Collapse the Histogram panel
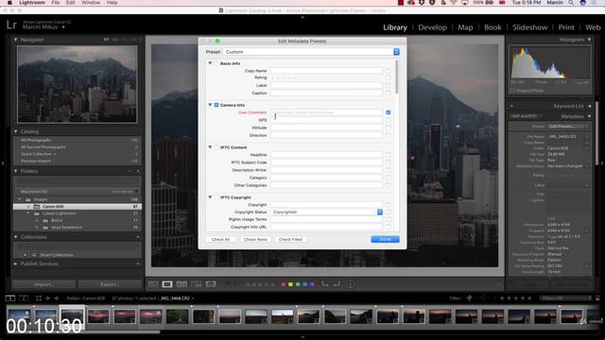 (x=589, y=40)
